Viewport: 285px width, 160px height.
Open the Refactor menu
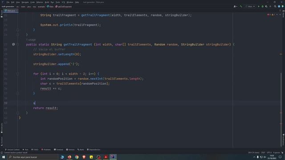click(x=40, y=2)
